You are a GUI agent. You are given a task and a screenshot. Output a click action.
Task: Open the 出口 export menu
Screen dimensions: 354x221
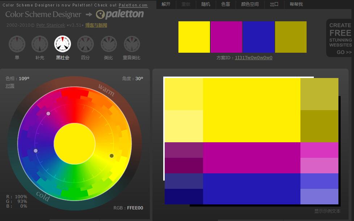(274, 4)
